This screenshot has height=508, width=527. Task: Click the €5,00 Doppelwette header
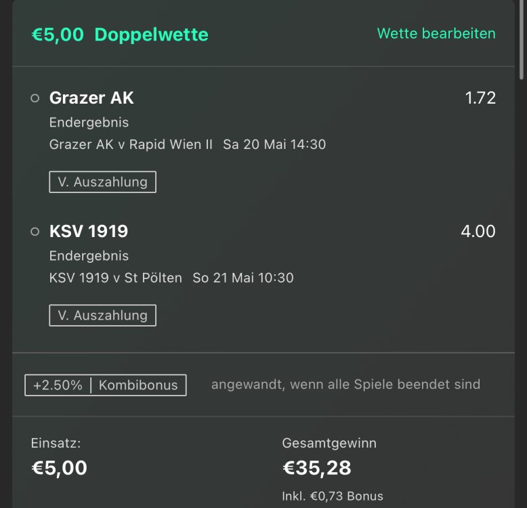click(x=120, y=35)
